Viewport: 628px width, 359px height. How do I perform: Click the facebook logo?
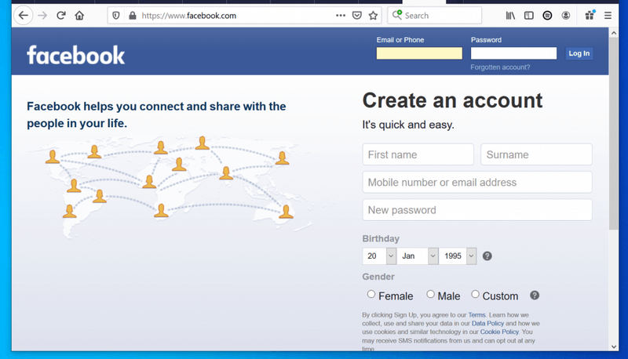coord(75,55)
